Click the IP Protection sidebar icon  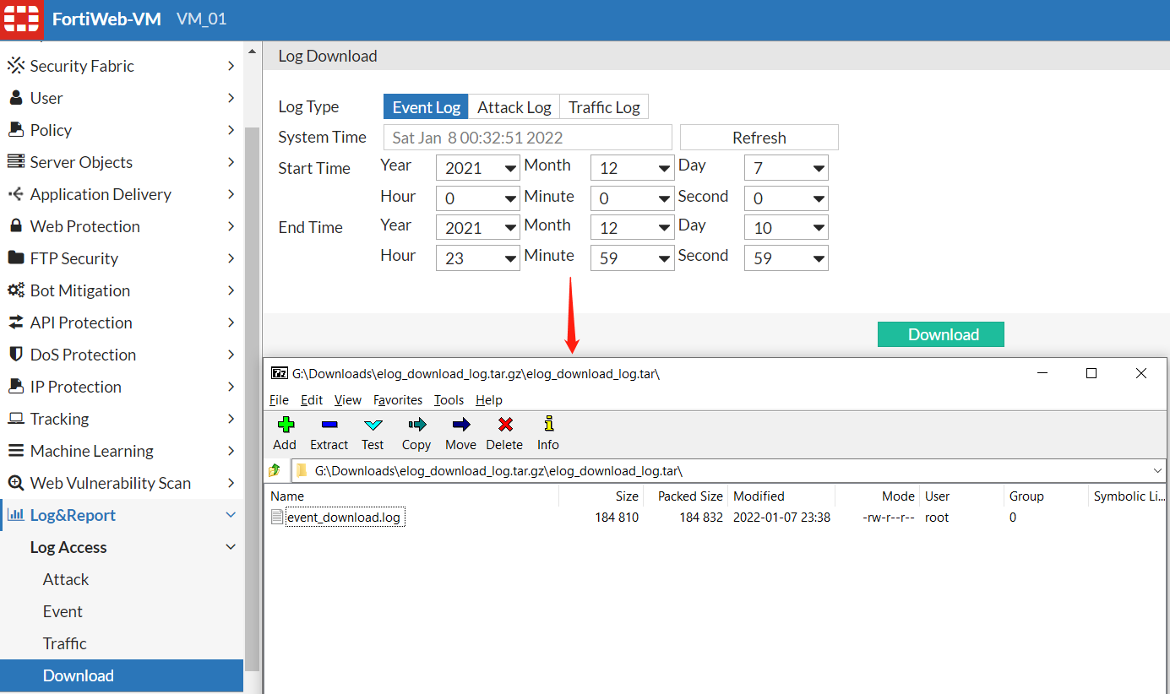coord(15,387)
